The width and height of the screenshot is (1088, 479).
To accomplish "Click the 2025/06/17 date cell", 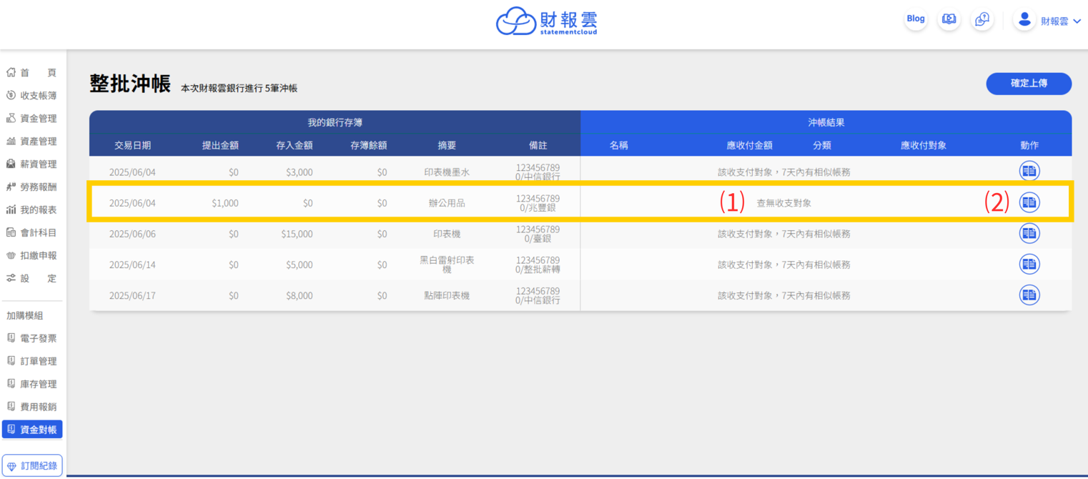I will (132, 295).
